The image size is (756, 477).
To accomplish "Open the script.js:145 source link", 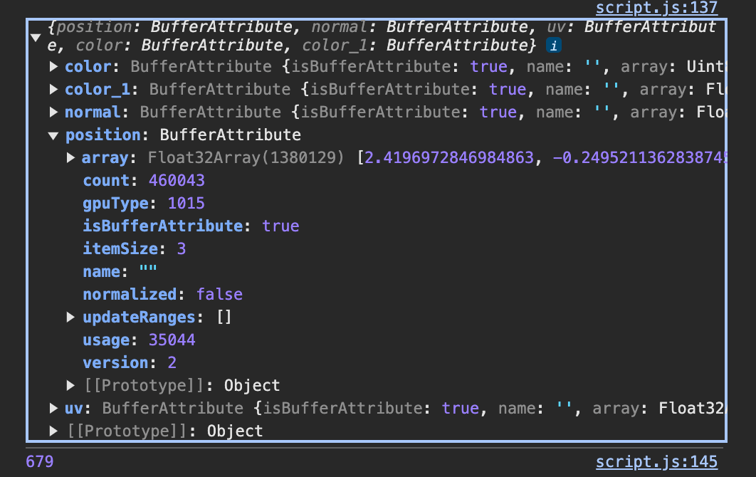I will click(656, 462).
